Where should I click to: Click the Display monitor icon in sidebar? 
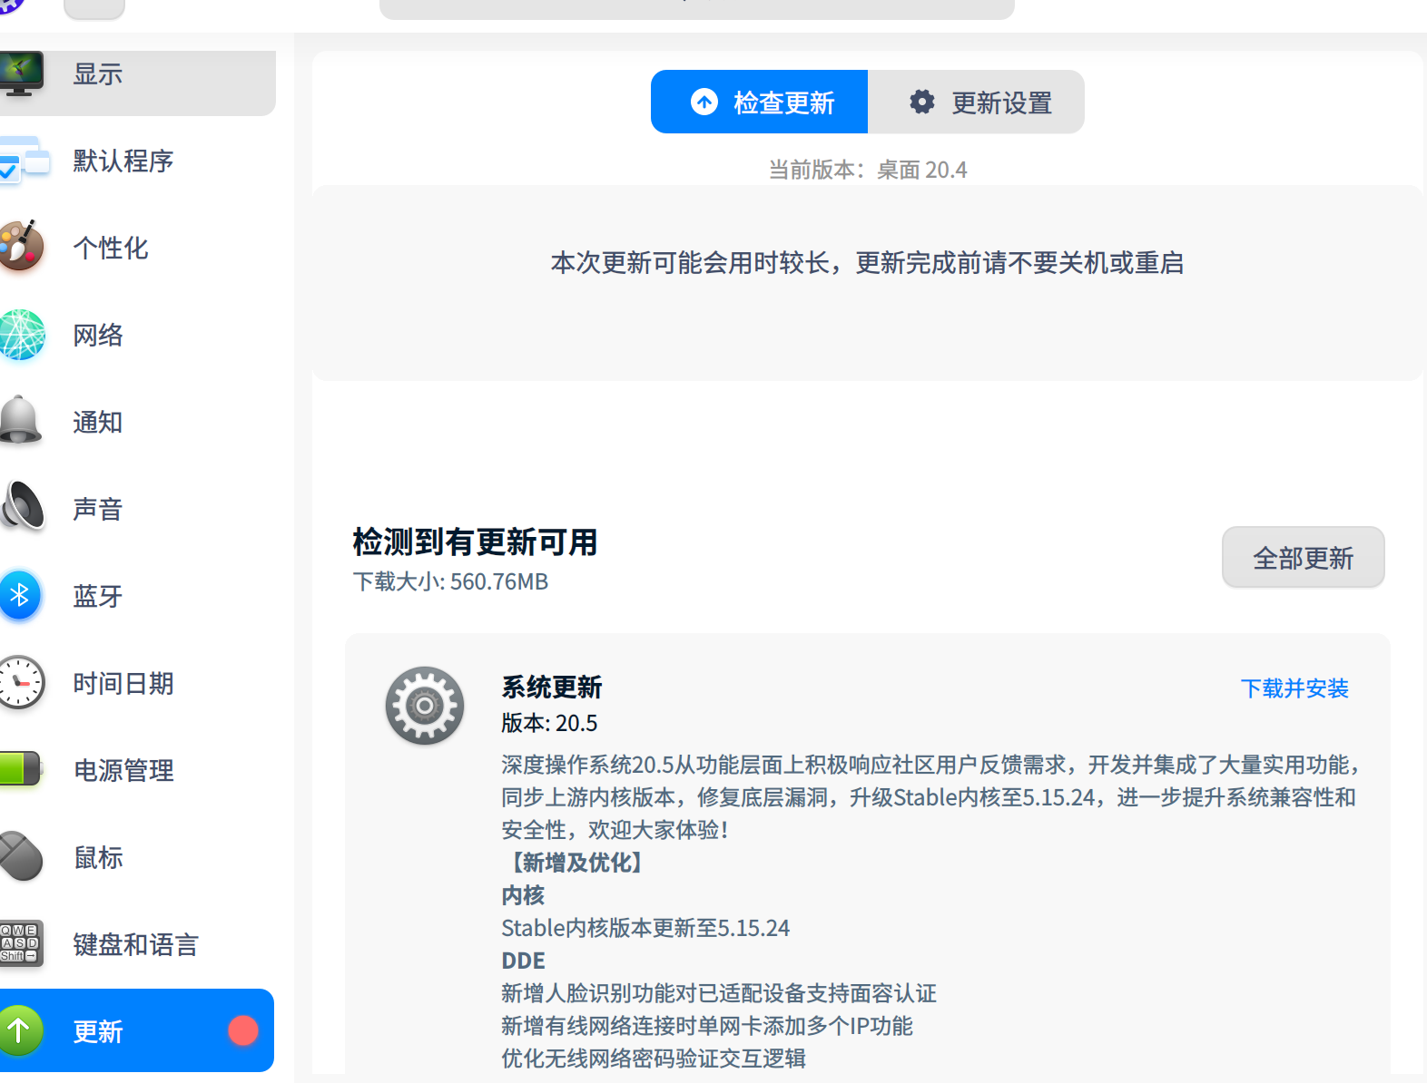[x=21, y=73]
